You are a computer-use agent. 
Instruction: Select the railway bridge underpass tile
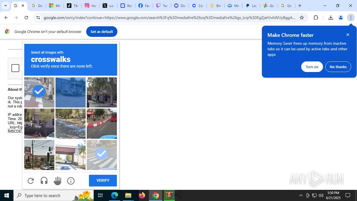coord(71,155)
